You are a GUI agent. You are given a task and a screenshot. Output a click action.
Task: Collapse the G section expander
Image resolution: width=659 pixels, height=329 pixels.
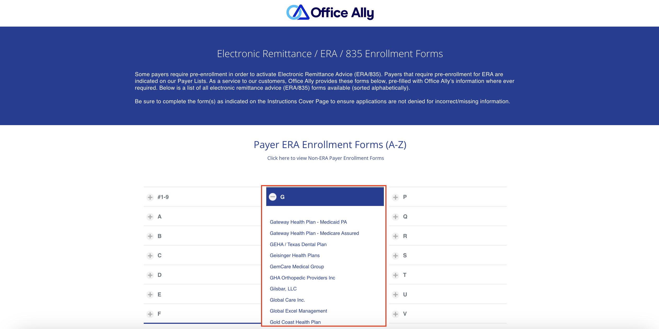[273, 197]
